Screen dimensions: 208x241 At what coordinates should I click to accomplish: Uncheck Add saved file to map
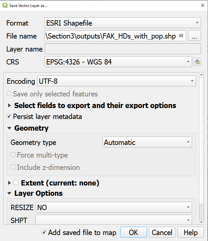point(44,232)
